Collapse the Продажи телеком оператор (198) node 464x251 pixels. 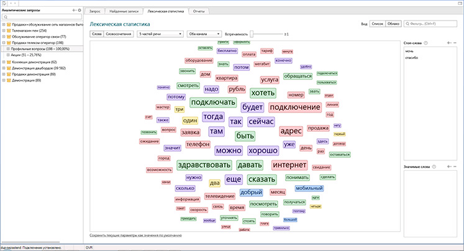coord(4,43)
